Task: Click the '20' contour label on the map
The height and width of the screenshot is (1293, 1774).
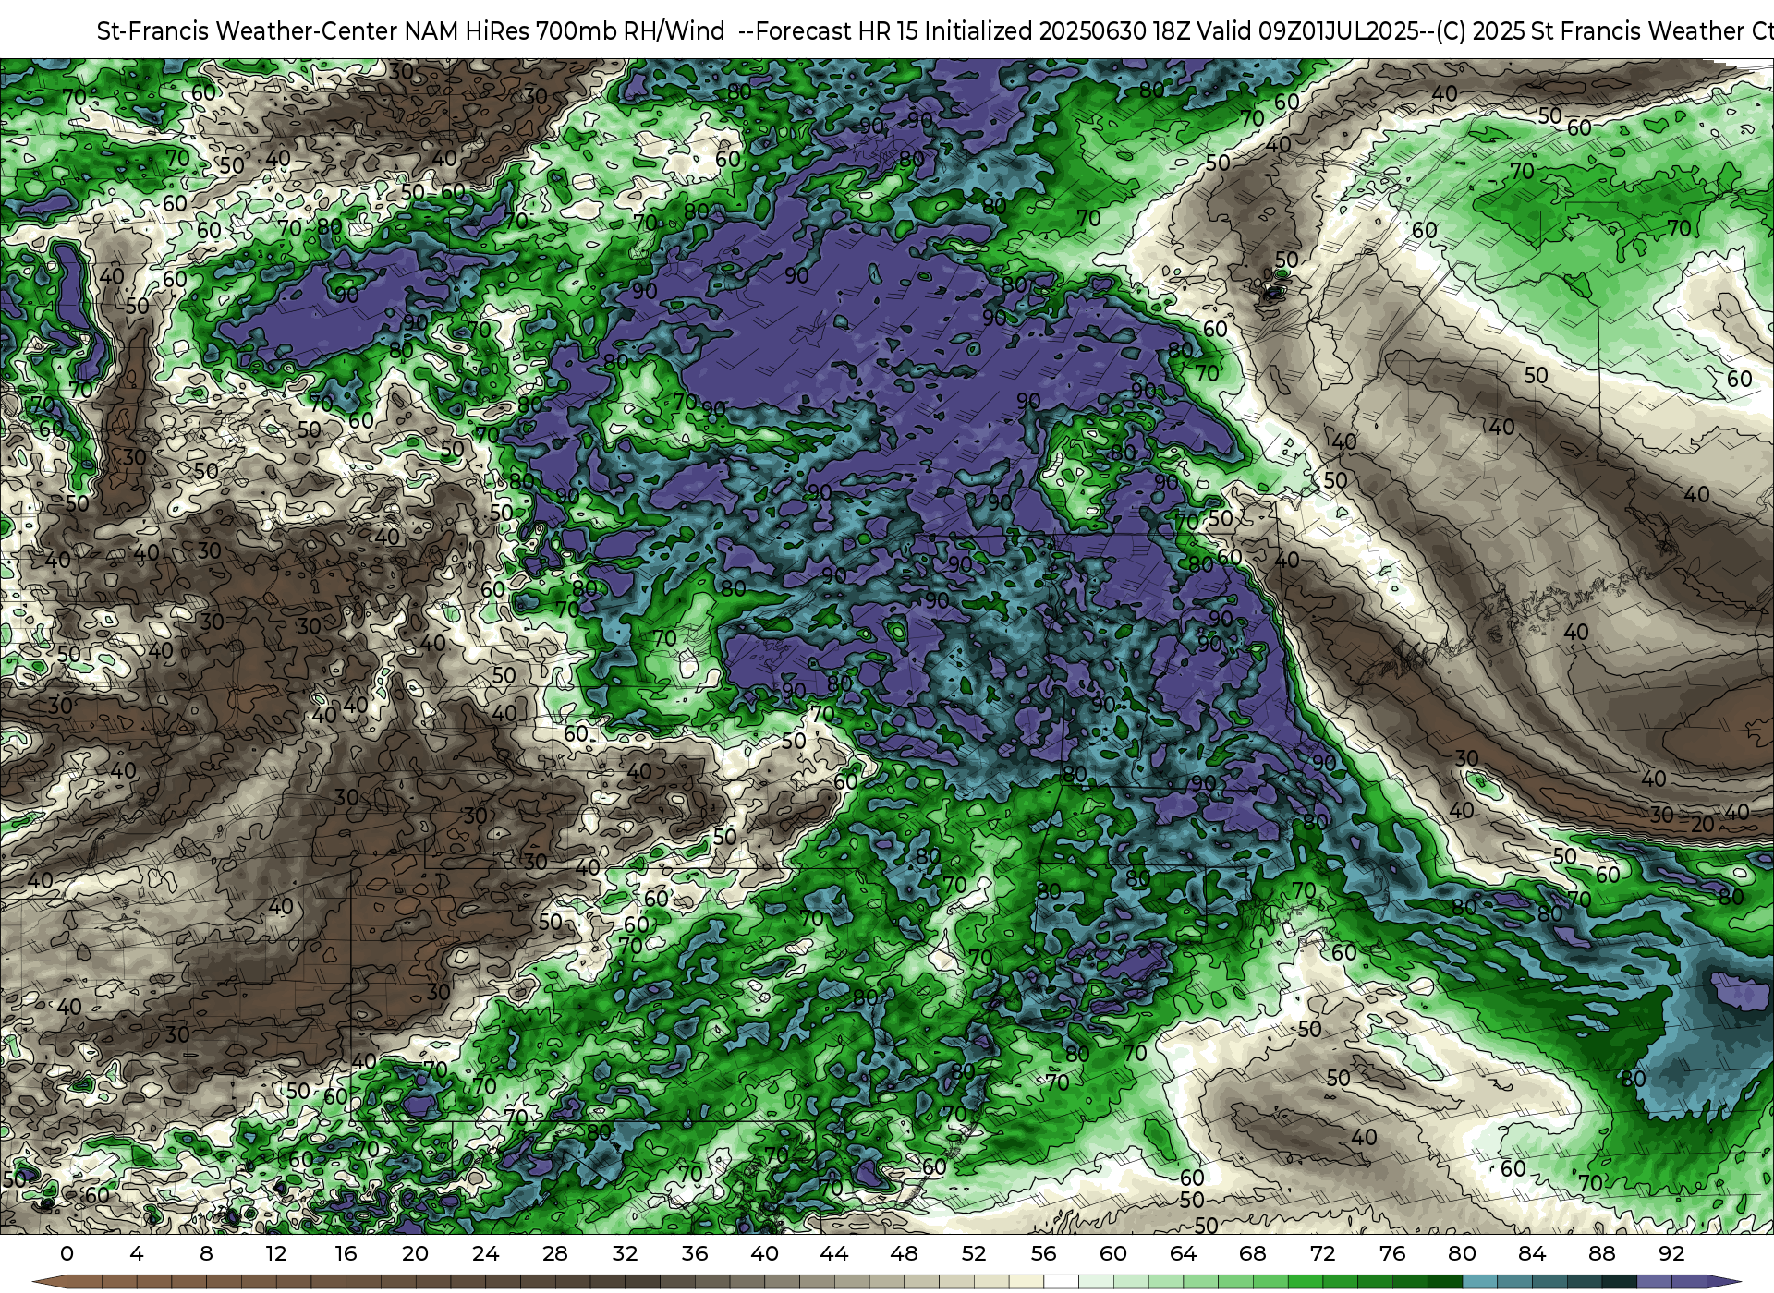Action: tap(1703, 824)
